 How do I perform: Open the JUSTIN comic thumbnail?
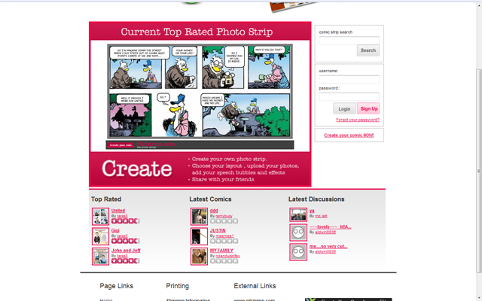(199, 236)
